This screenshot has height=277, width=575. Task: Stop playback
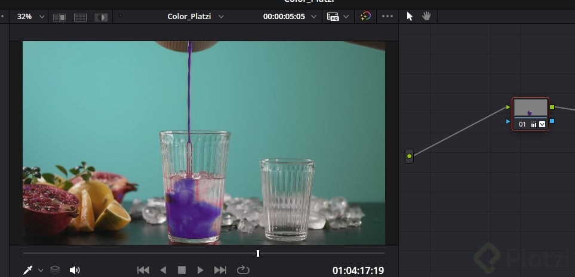[182, 270]
